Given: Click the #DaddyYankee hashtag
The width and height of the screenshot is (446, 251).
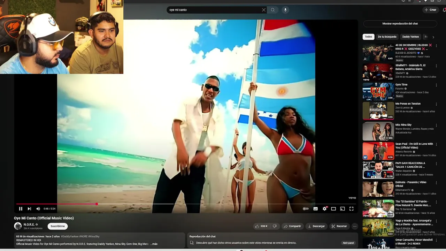Looking at the screenshot, I should [69, 236].
